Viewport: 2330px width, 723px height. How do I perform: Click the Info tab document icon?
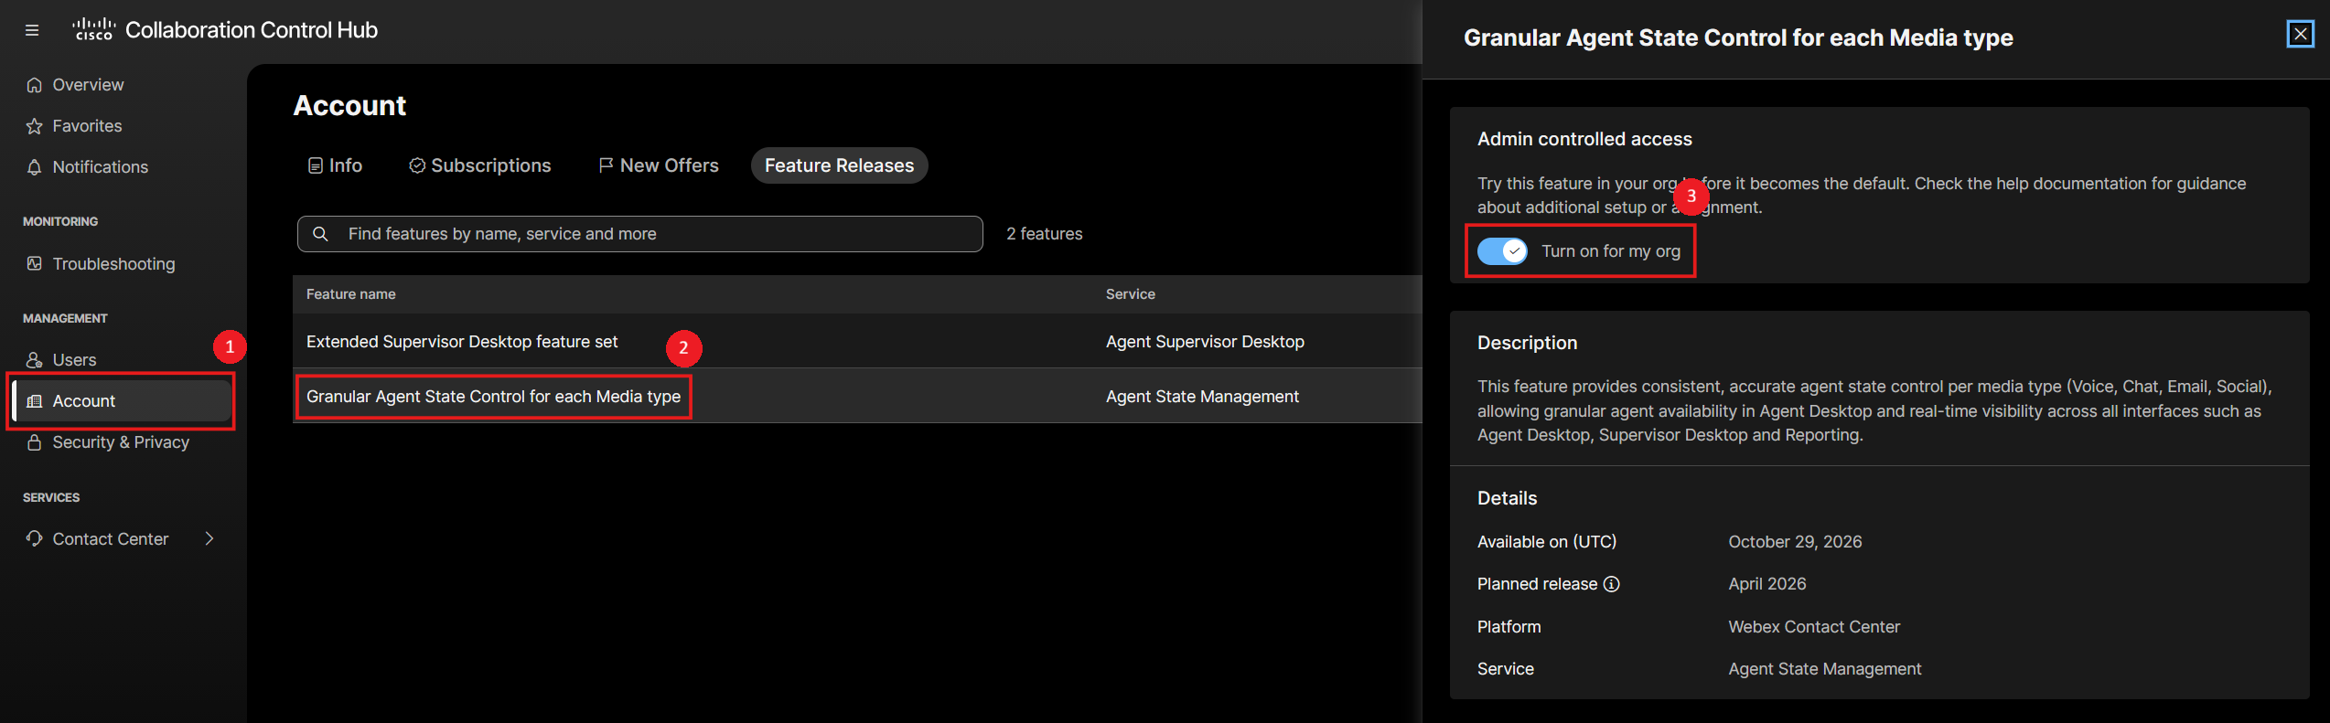coord(316,165)
